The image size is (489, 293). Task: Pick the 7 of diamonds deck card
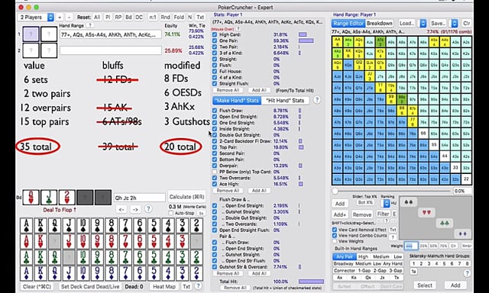pyautogui.click(x=125, y=273)
